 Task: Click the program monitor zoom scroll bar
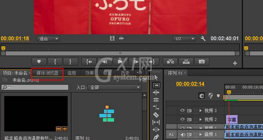click(120, 53)
